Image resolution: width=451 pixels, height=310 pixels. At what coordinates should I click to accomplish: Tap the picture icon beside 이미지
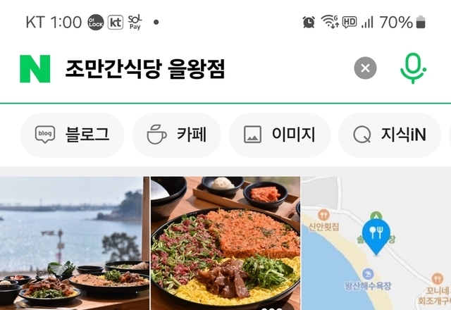click(252, 135)
